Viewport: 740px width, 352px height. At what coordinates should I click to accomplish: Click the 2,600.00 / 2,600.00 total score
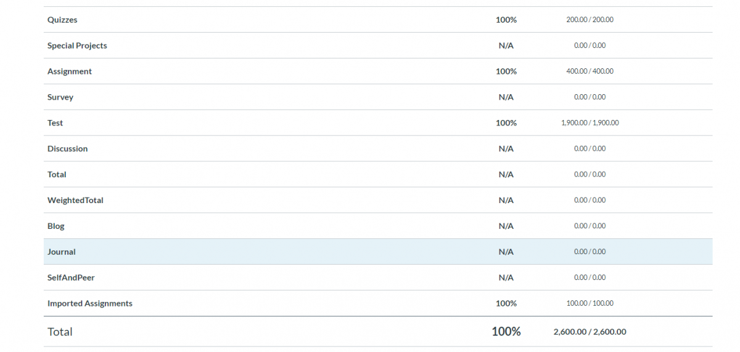590,332
